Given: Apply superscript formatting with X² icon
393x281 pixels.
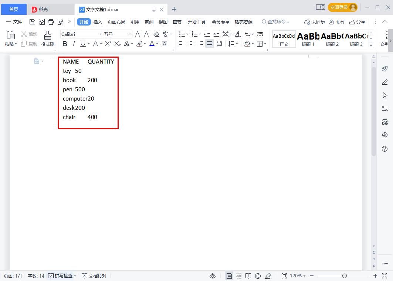Looking at the screenshot, I should (x=108, y=44).
